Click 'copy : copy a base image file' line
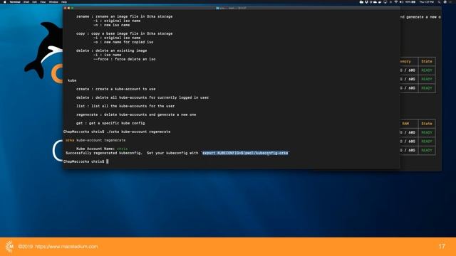The image size is (456, 256). pyautogui.click(x=125, y=33)
